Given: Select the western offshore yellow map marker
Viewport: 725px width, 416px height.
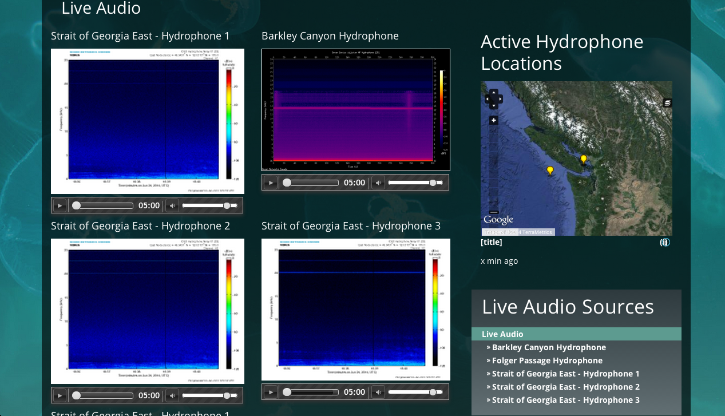Looking at the screenshot, I should point(550,170).
